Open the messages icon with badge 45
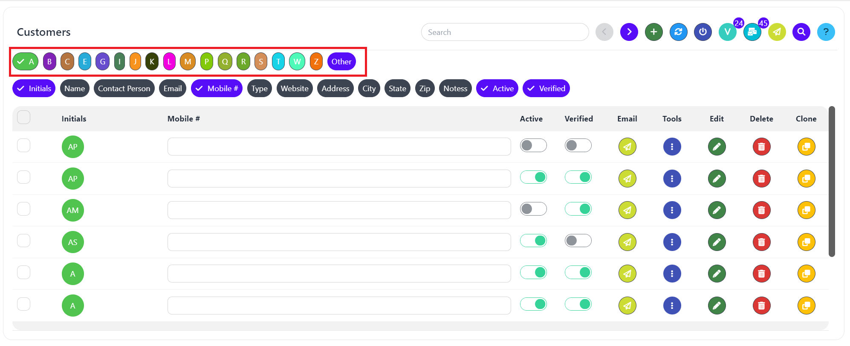Screen dimensions: 850x346 [x=752, y=32]
